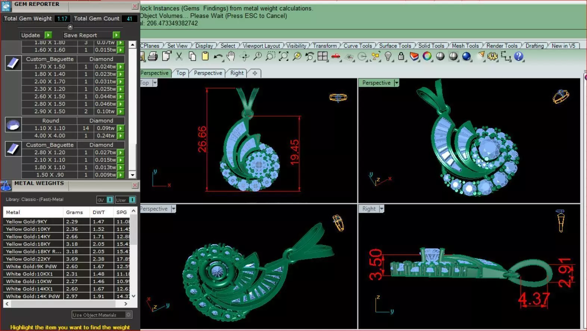Click the blue Help question mark icon

519,56
